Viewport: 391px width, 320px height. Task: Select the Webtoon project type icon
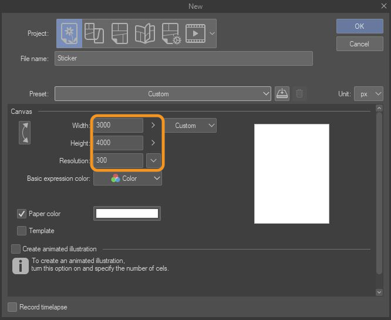[95, 33]
